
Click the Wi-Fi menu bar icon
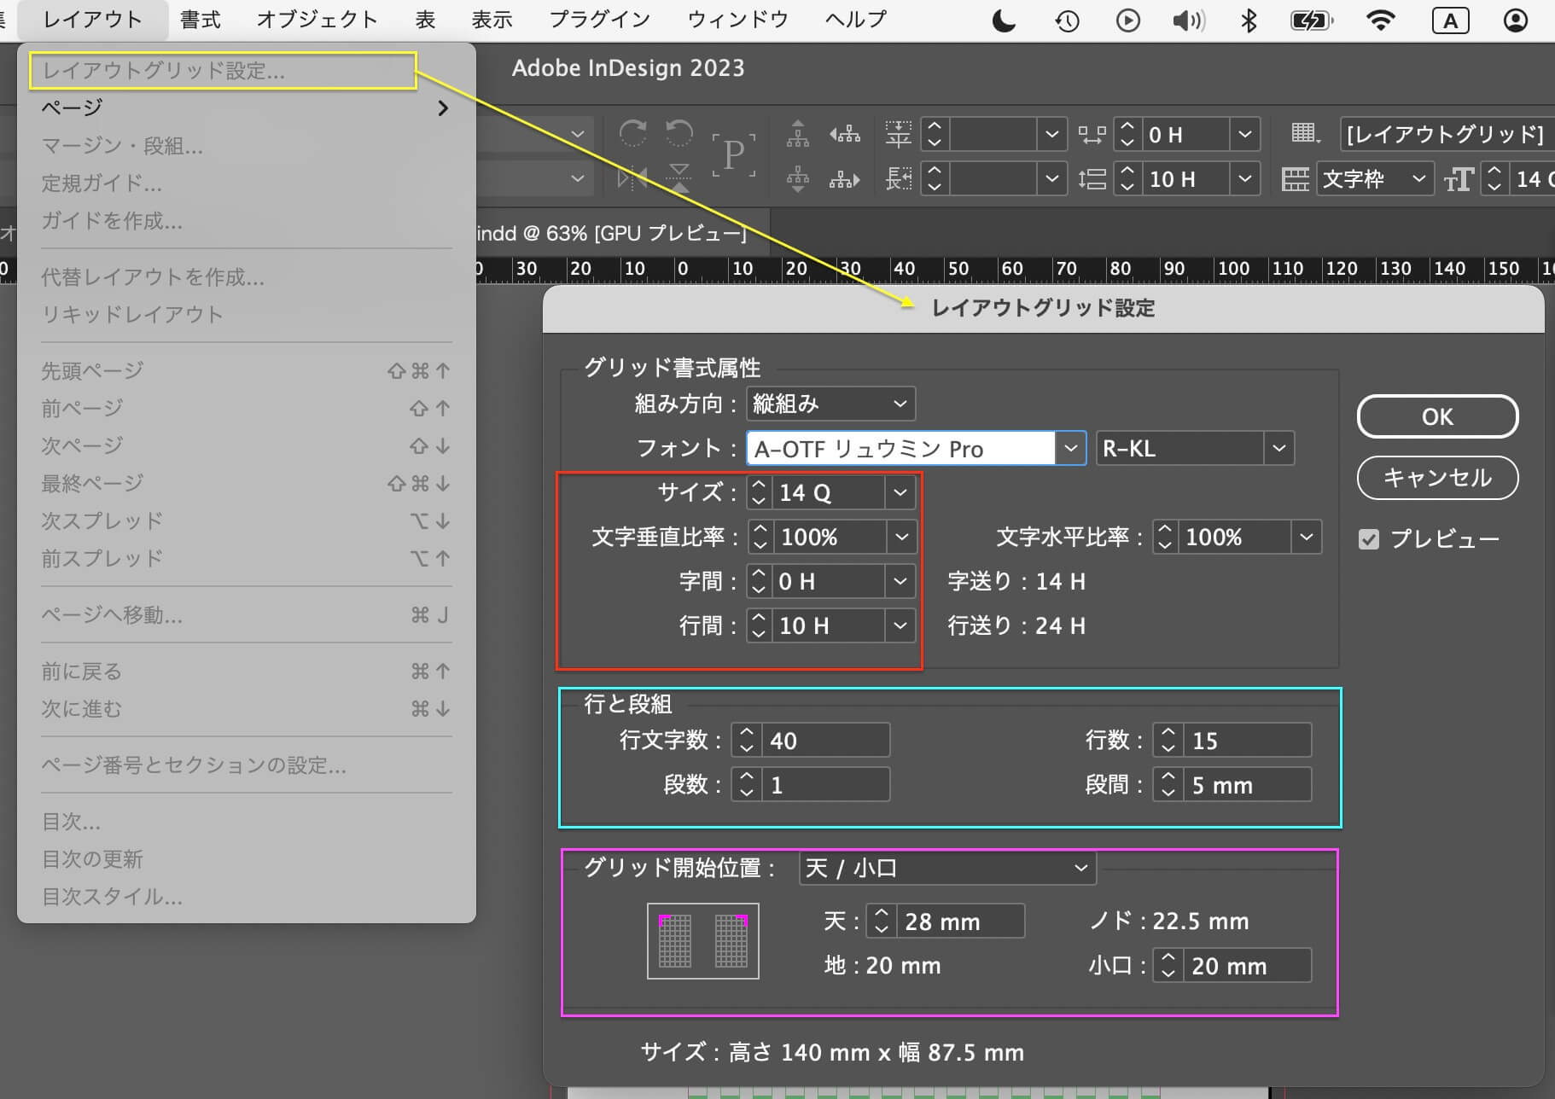[1380, 20]
